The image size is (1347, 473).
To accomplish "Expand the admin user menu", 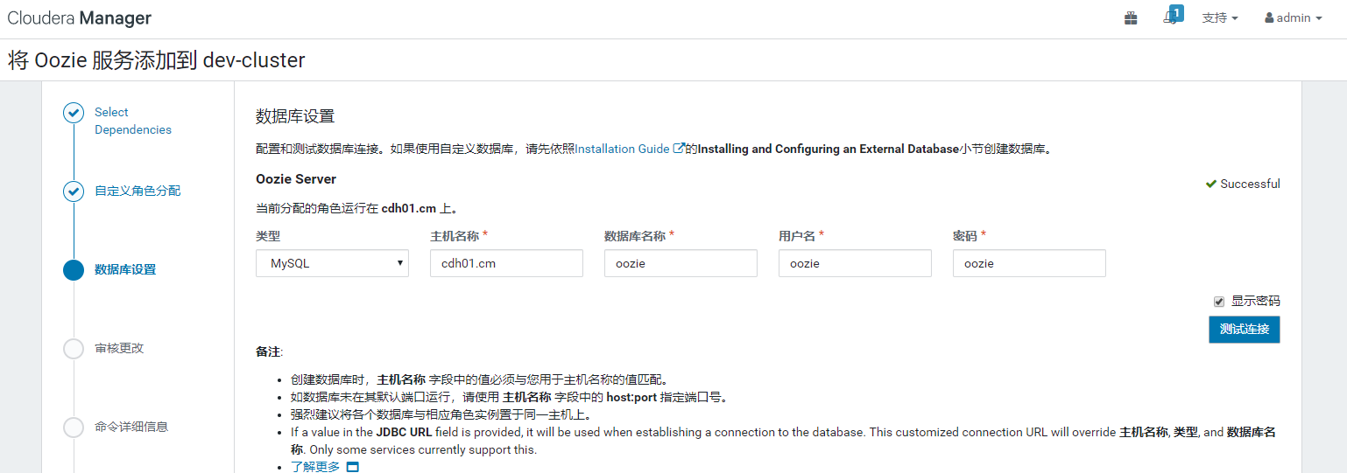I will click(x=1294, y=17).
